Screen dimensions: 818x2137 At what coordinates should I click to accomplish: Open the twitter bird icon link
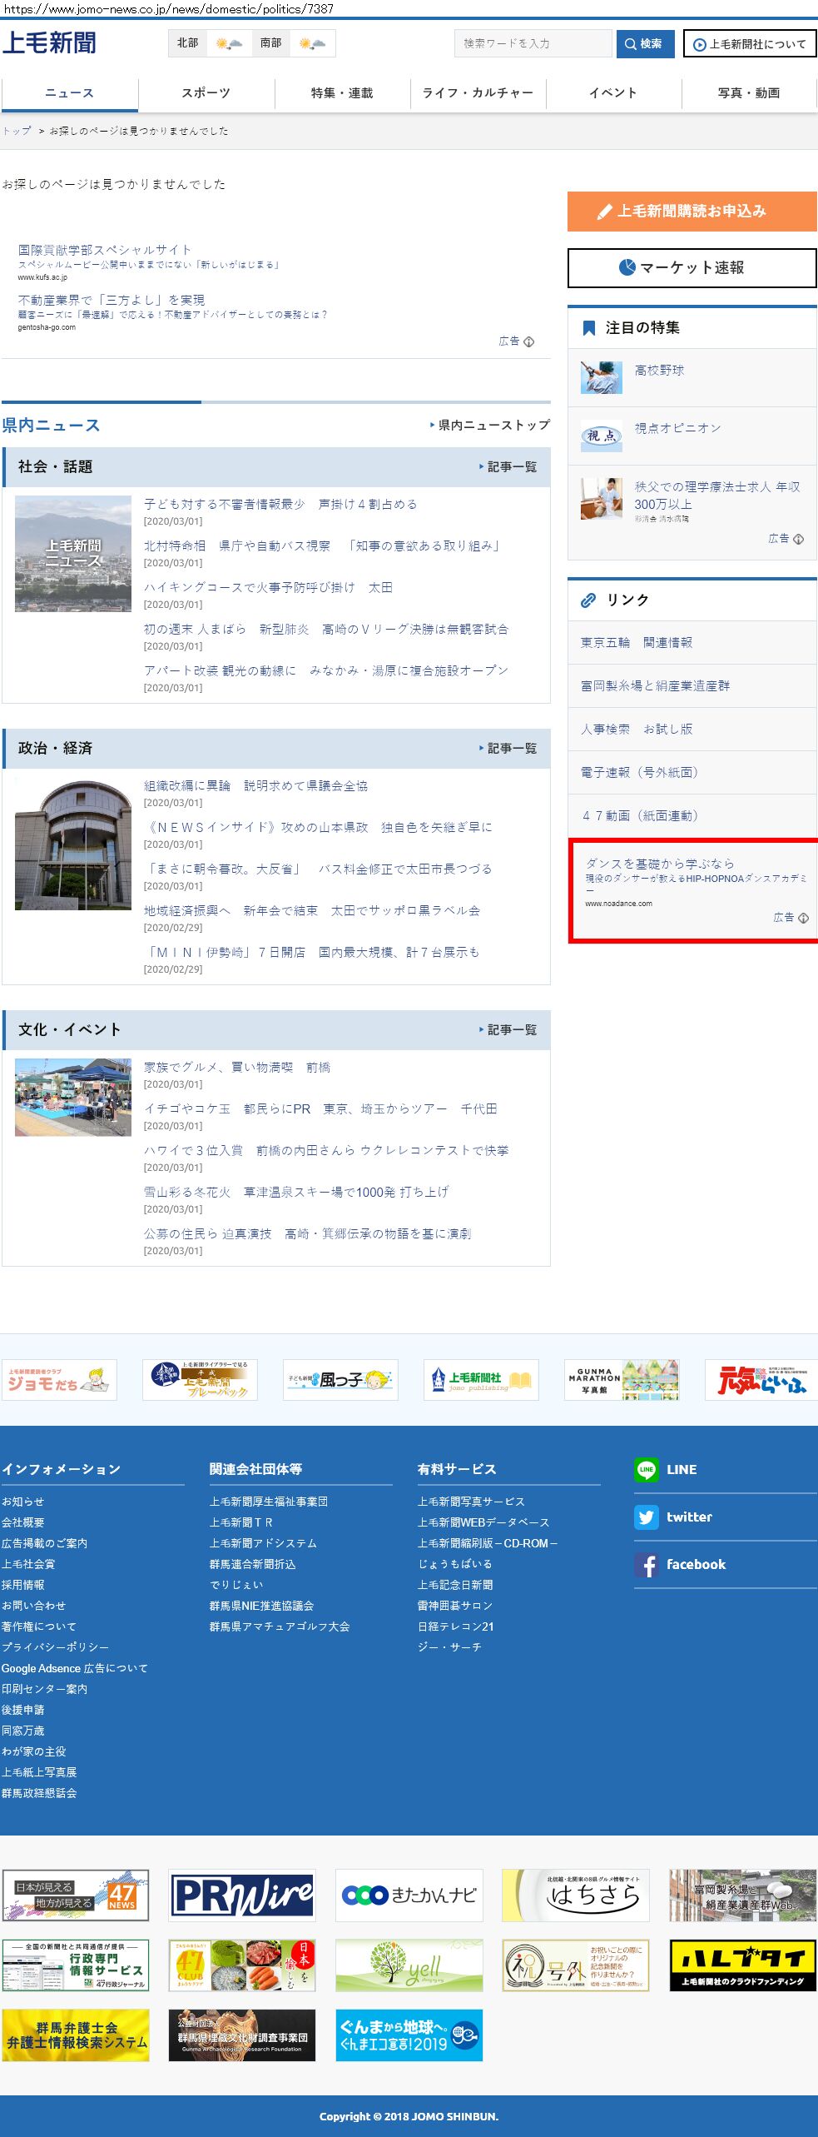646,1517
